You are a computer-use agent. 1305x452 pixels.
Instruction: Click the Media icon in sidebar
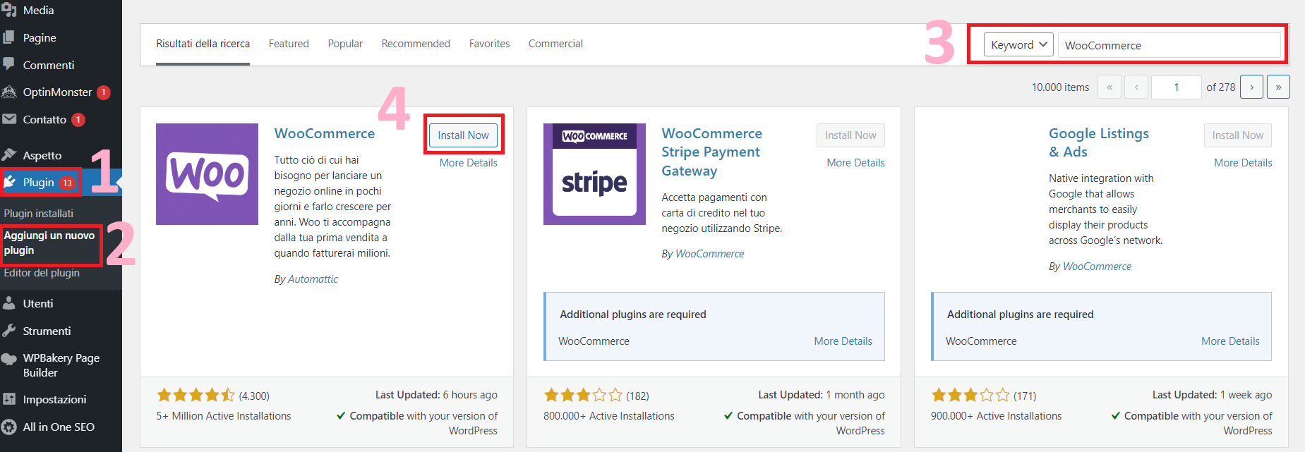point(8,10)
